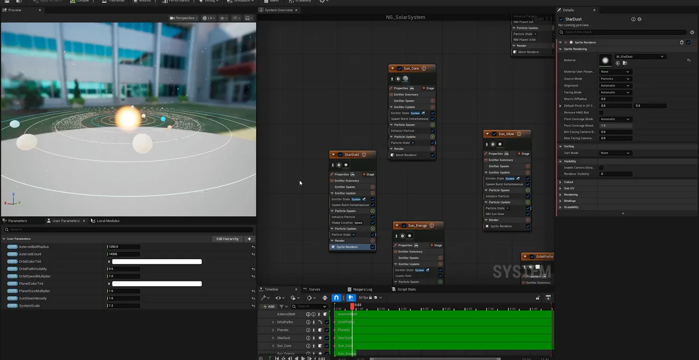The width and height of the screenshot is (699, 360).
Task: Click the OrbitColorTint white color bar
Action: point(157,262)
